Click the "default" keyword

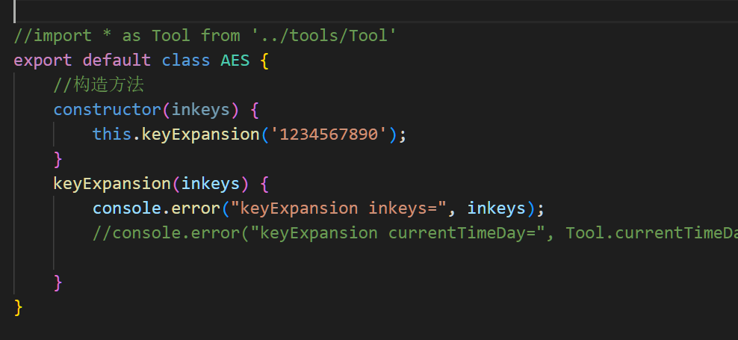117,60
